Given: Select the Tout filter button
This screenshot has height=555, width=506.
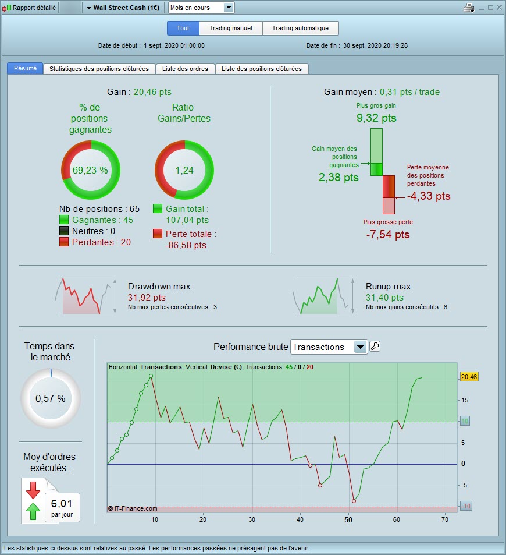Looking at the screenshot, I should coord(183,28).
